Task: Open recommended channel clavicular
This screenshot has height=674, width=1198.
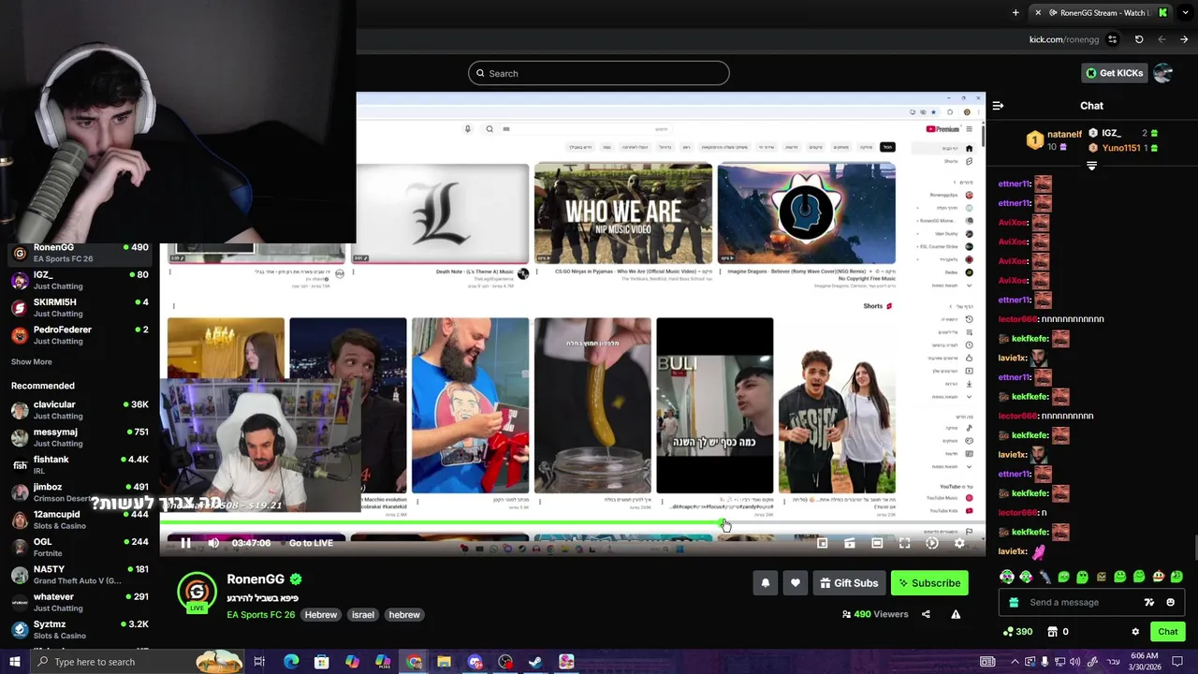Action: pos(79,410)
